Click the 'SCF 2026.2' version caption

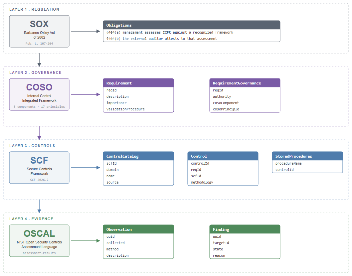[39, 180]
